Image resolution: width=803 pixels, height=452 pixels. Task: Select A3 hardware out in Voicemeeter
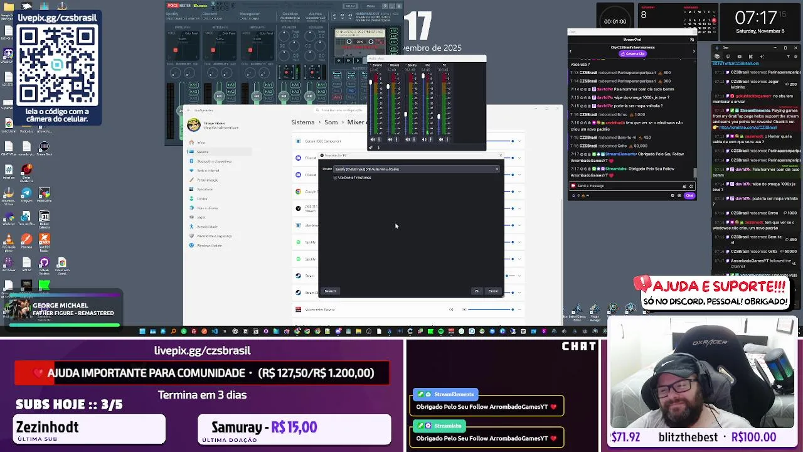[350, 16]
